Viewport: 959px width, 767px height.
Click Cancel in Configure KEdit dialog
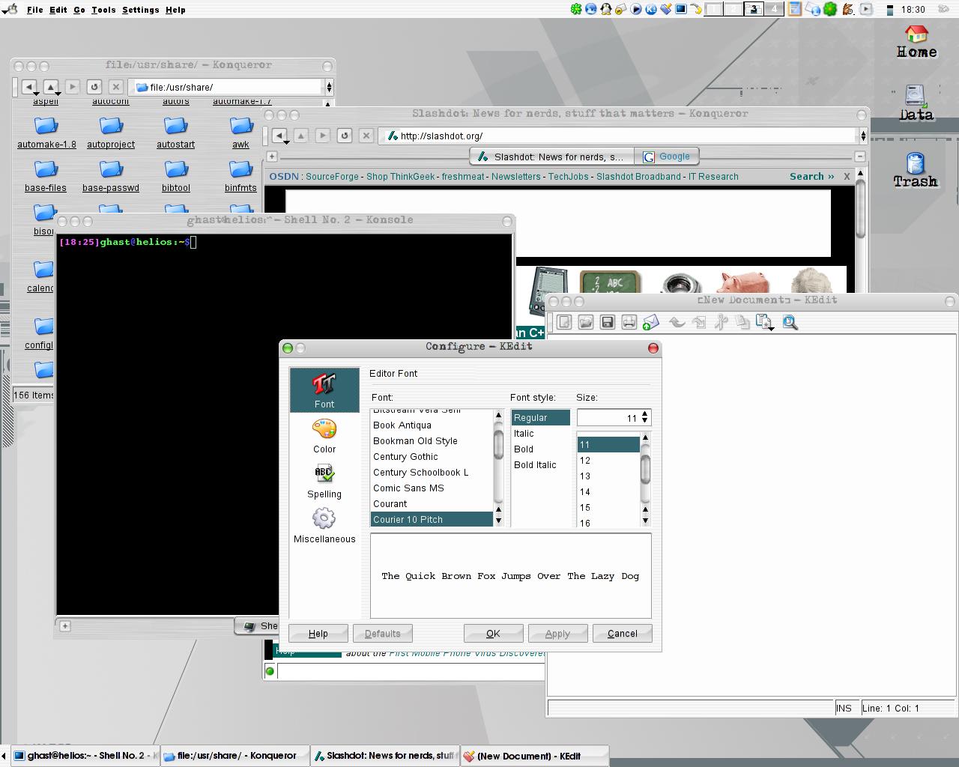pyautogui.click(x=622, y=633)
